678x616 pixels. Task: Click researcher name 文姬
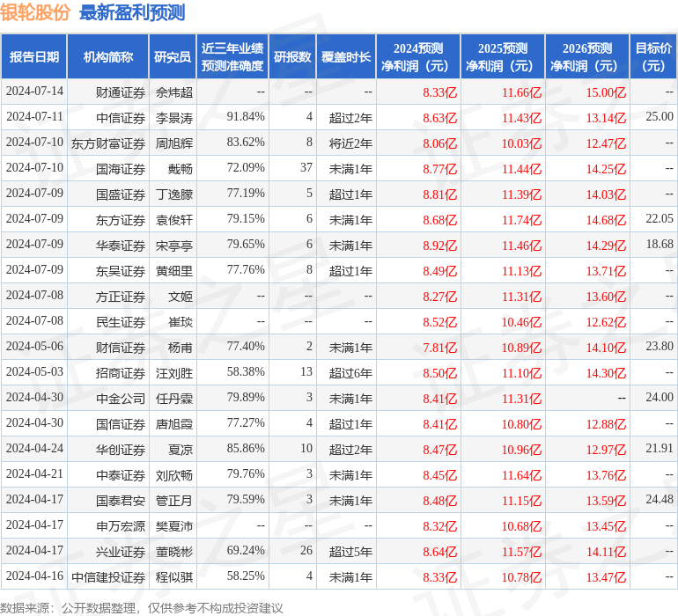181,297
